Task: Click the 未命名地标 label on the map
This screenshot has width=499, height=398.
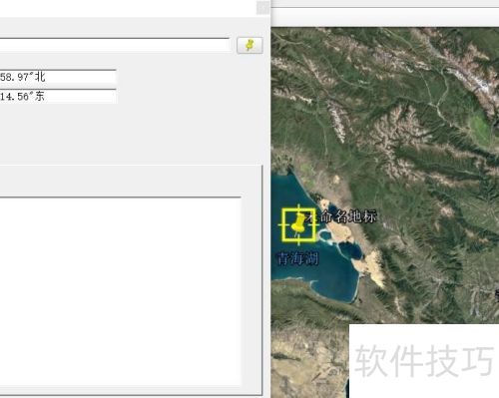Action: pyautogui.click(x=341, y=216)
